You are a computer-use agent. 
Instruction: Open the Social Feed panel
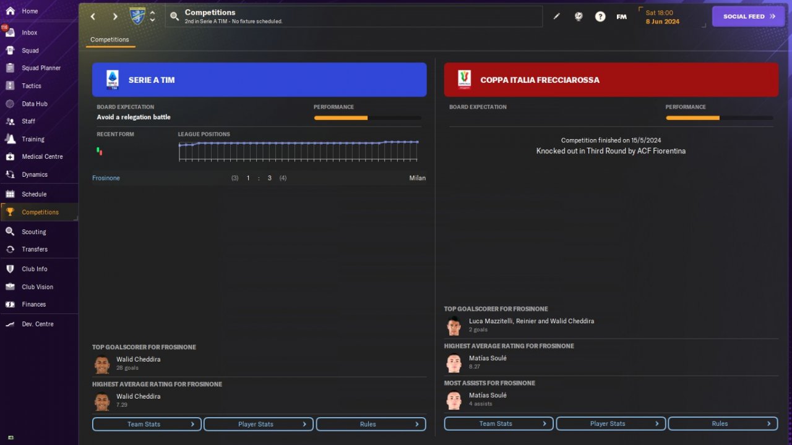click(x=749, y=17)
